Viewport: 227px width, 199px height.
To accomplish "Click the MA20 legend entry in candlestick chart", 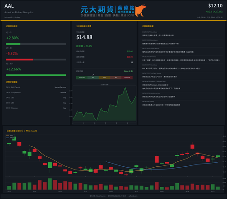I will coord(10,138).
